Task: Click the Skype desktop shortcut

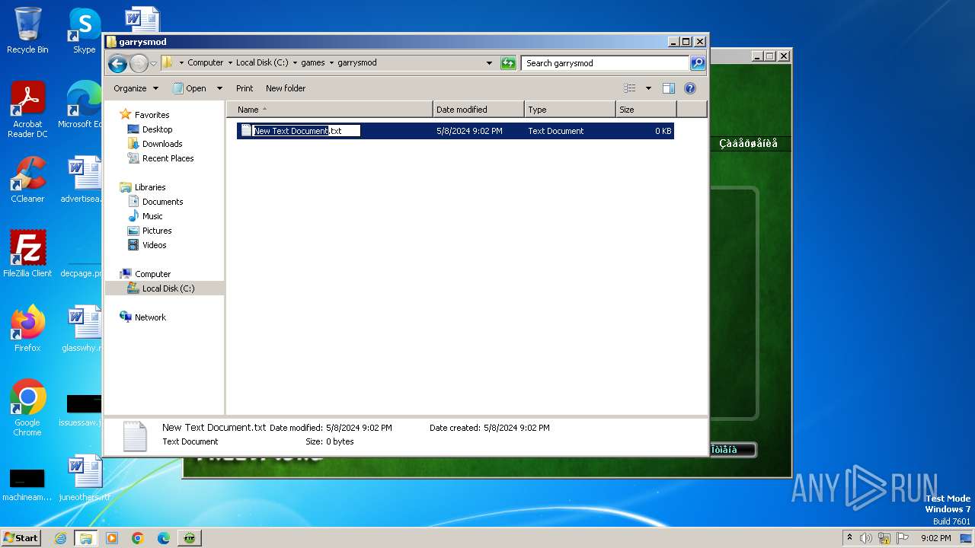Action: coord(85,30)
